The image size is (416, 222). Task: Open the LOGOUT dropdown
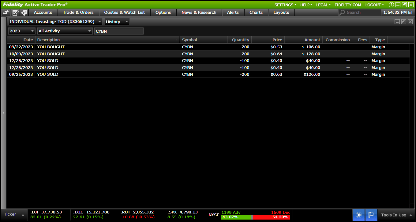click(x=374, y=5)
